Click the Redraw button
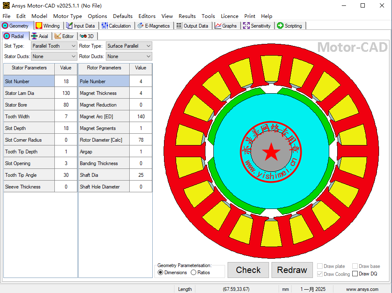 coord(292,270)
